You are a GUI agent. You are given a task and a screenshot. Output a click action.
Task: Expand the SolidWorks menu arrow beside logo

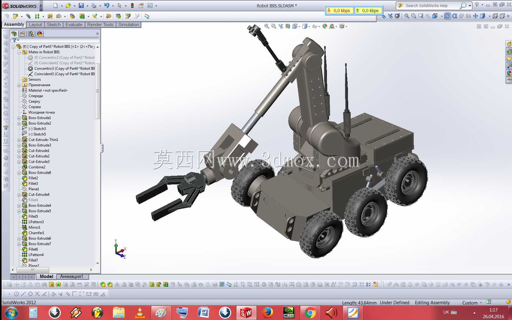41,6
